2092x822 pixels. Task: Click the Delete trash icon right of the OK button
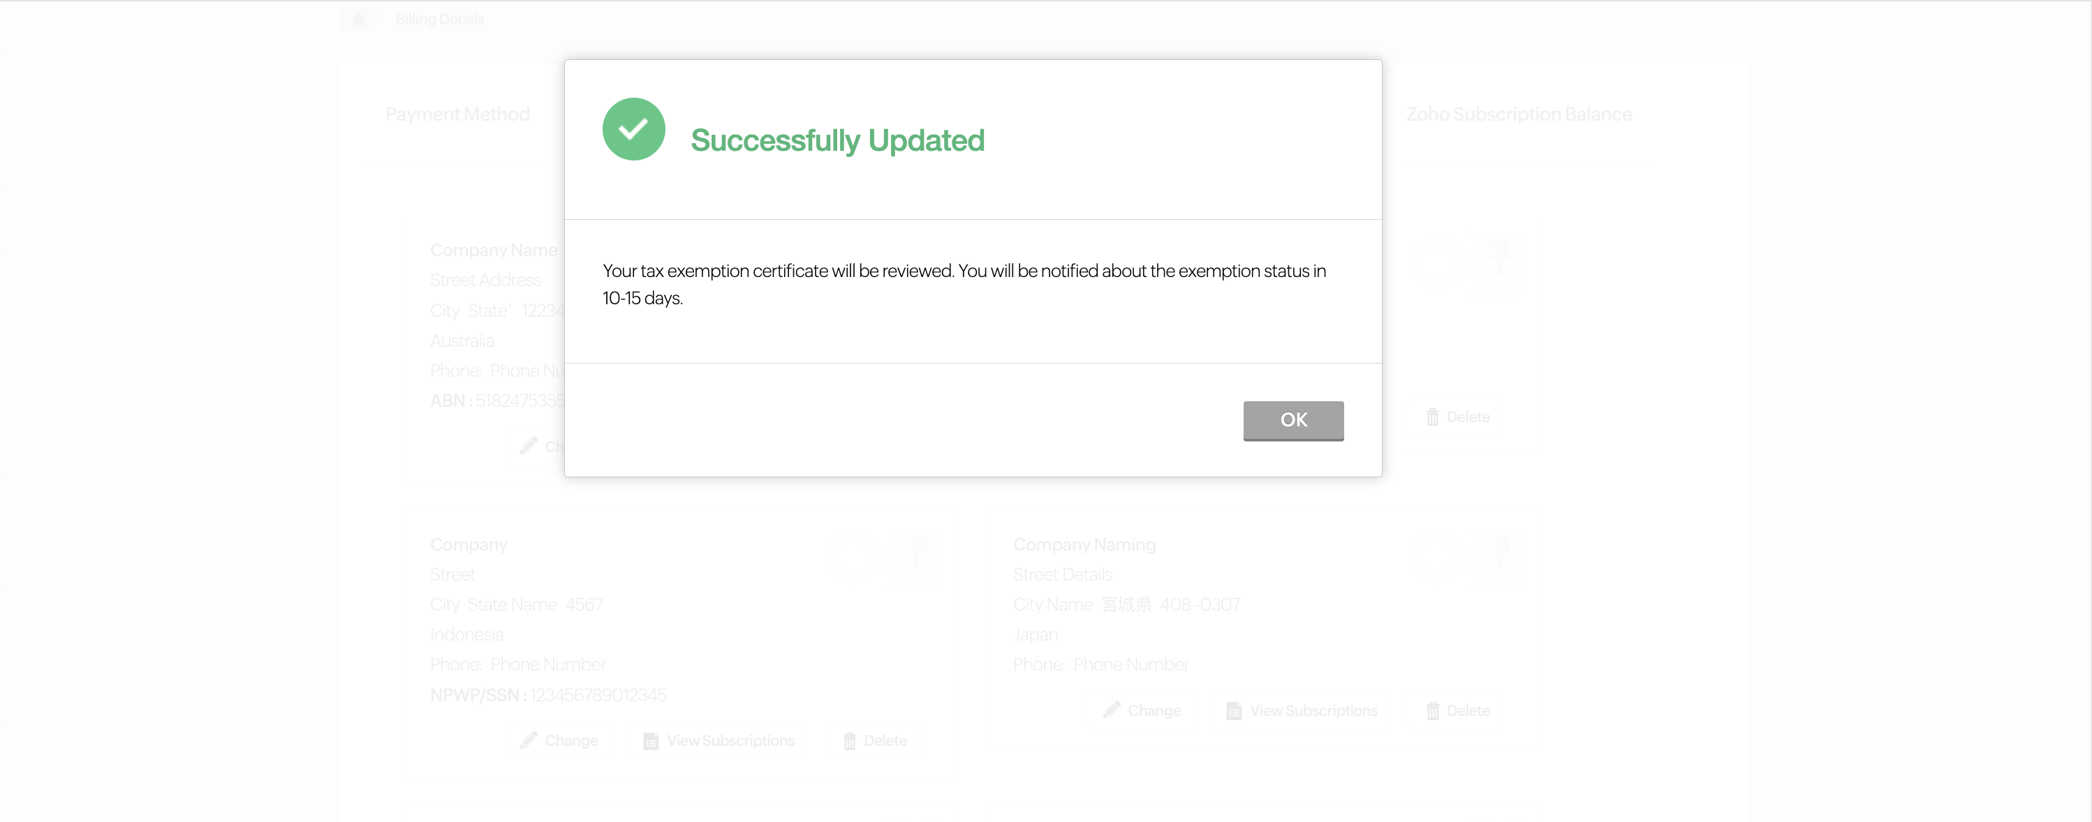tap(1433, 417)
